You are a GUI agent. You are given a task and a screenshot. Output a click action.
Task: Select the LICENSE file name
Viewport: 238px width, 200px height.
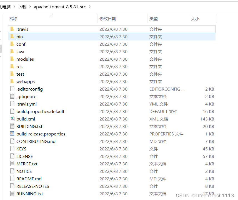(x=25, y=157)
